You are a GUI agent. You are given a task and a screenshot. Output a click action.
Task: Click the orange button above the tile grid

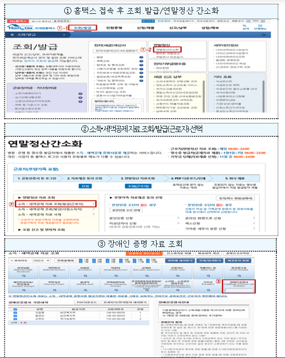[144, 254]
